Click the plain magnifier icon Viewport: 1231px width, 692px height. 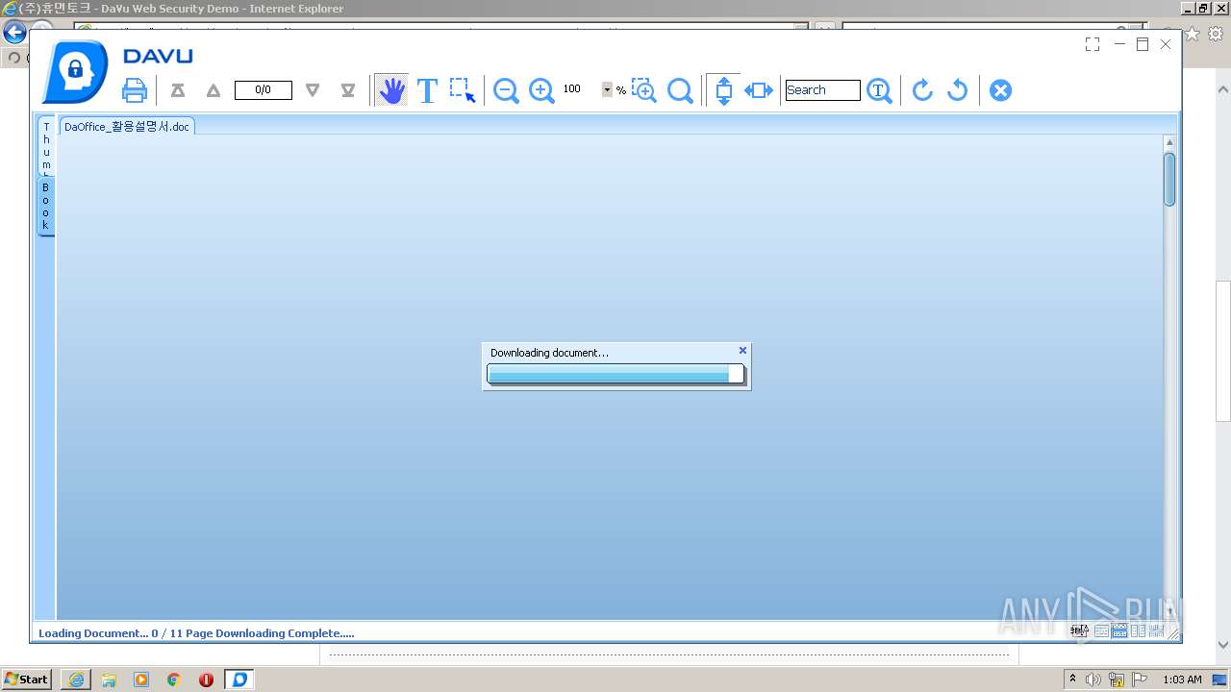click(x=680, y=90)
